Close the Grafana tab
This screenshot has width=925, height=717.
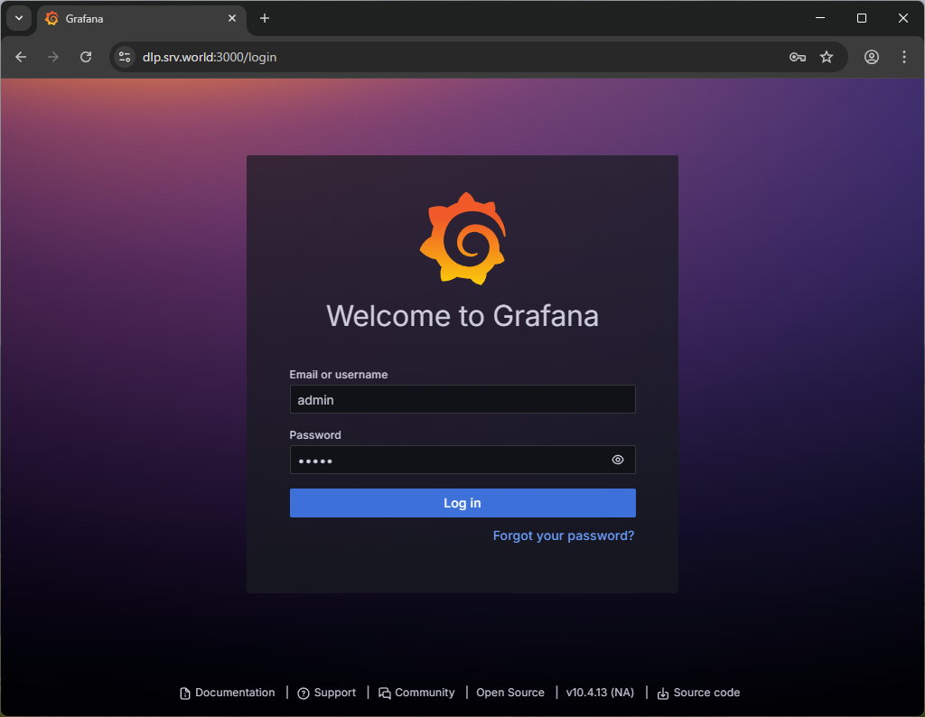232,18
